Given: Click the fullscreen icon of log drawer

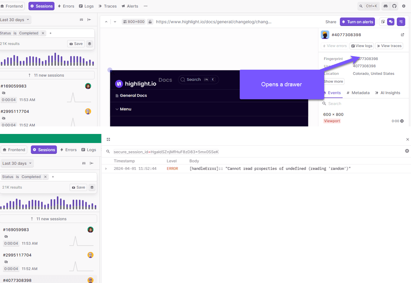Looking at the screenshot, I should pyautogui.click(x=108, y=139).
